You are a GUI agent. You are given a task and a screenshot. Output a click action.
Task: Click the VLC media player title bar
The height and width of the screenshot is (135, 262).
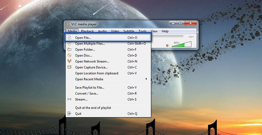115,24
